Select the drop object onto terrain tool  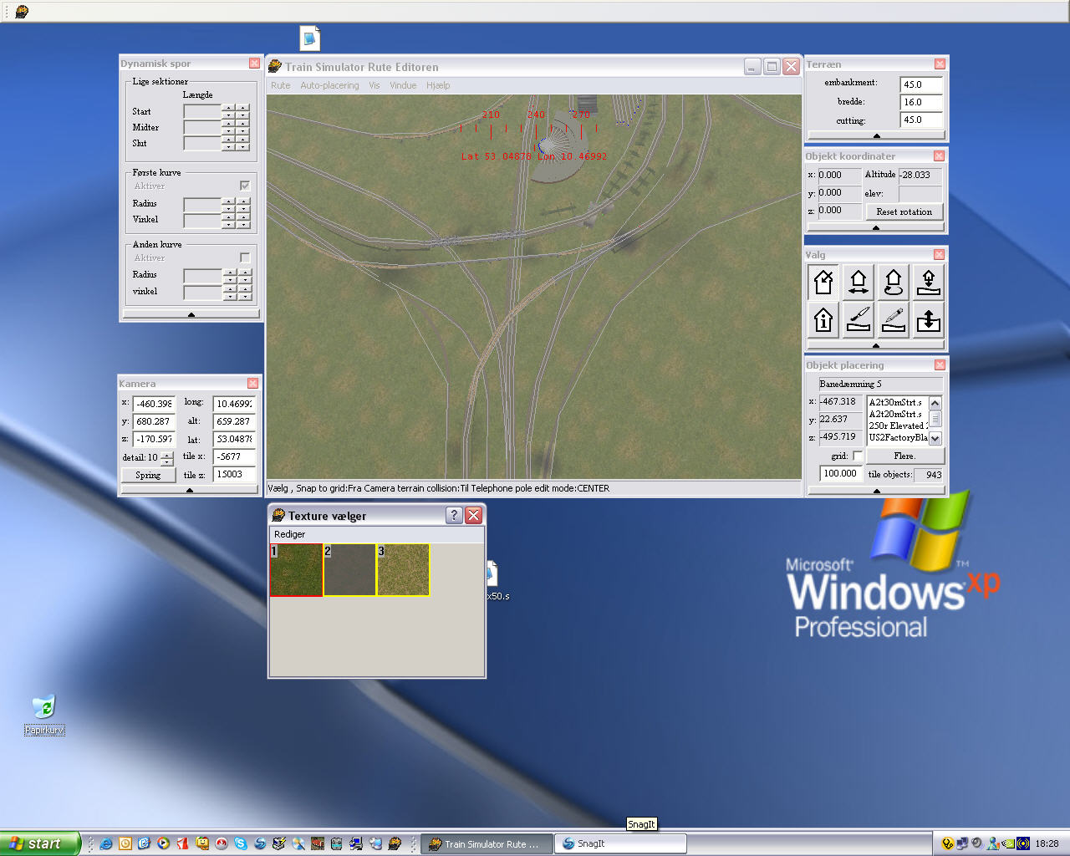point(929,283)
